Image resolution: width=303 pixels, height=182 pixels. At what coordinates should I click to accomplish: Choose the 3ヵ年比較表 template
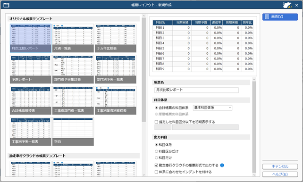(x=116, y=38)
